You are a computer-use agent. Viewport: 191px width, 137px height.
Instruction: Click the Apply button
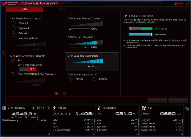pyautogui.click(x=178, y=100)
